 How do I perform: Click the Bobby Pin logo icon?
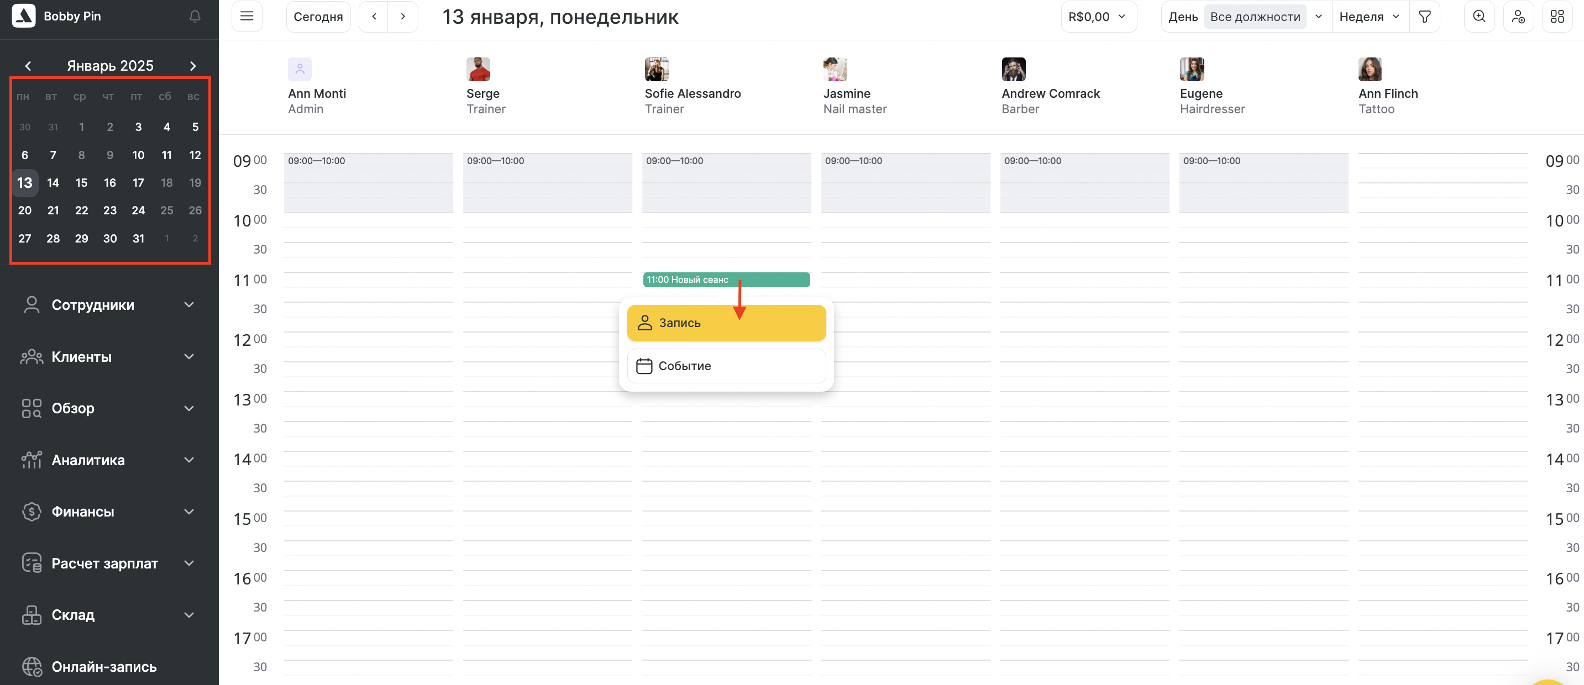coord(23,16)
